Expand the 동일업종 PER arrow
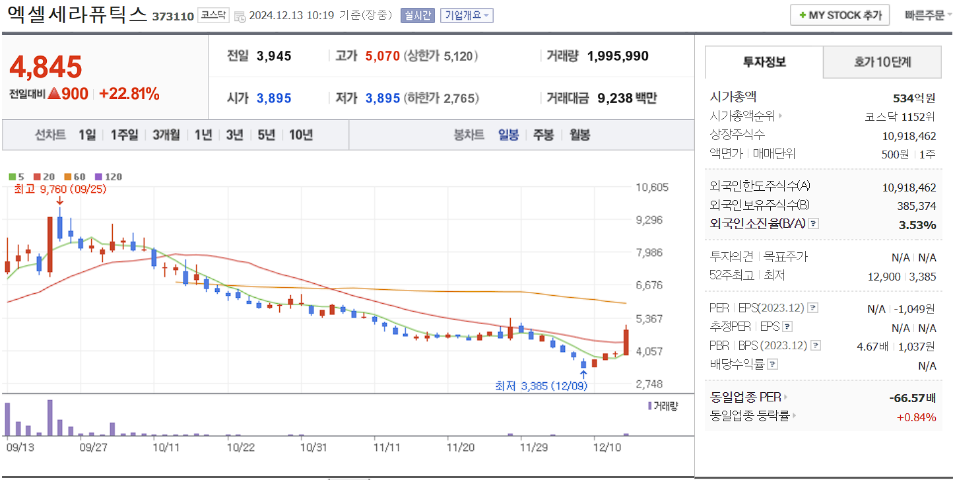The image size is (953, 480). (x=785, y=397)
